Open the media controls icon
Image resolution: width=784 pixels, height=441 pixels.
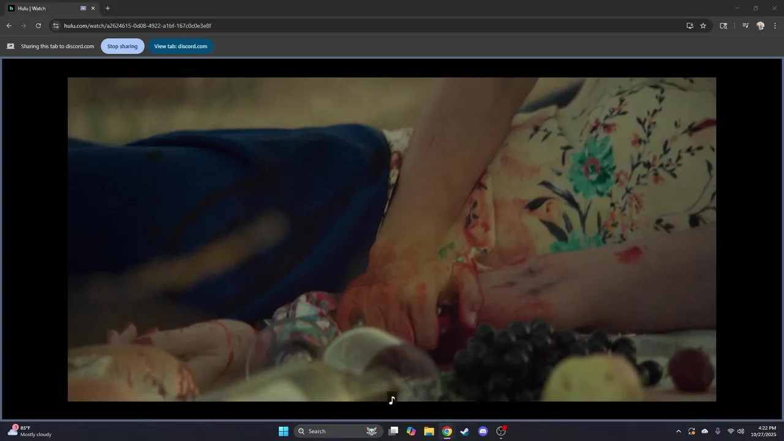[x=745, y=26]
